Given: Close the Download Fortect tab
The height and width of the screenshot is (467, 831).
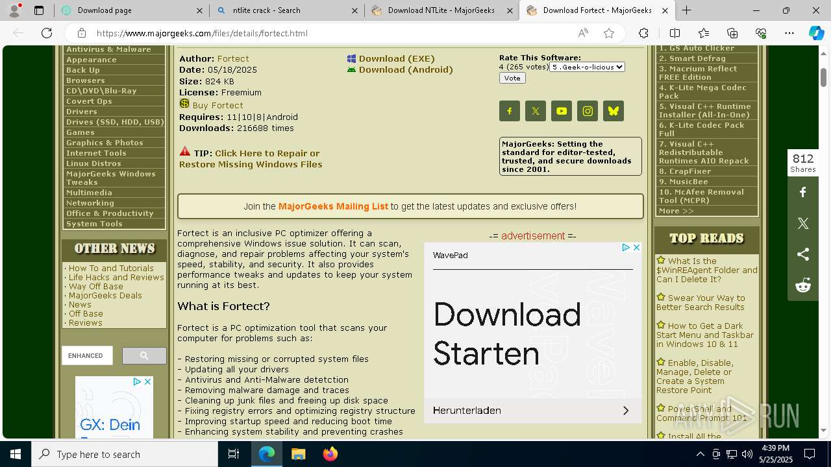Looking at the screenshot, I should point(664,10).
